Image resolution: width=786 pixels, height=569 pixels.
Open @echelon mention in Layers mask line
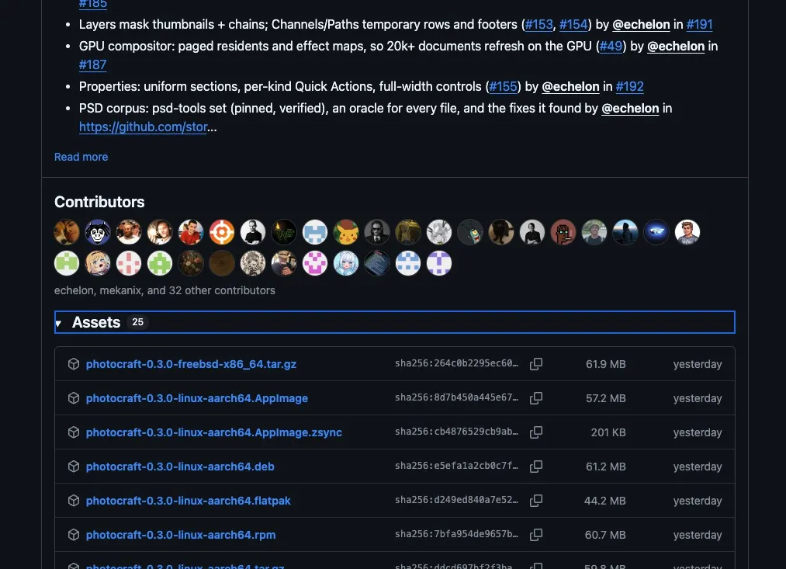(x=641, y=25)
